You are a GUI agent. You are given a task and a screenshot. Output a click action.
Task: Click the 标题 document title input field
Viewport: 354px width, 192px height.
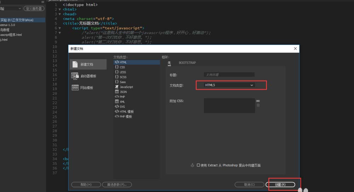pyautogui.click(x=229, y=75)
